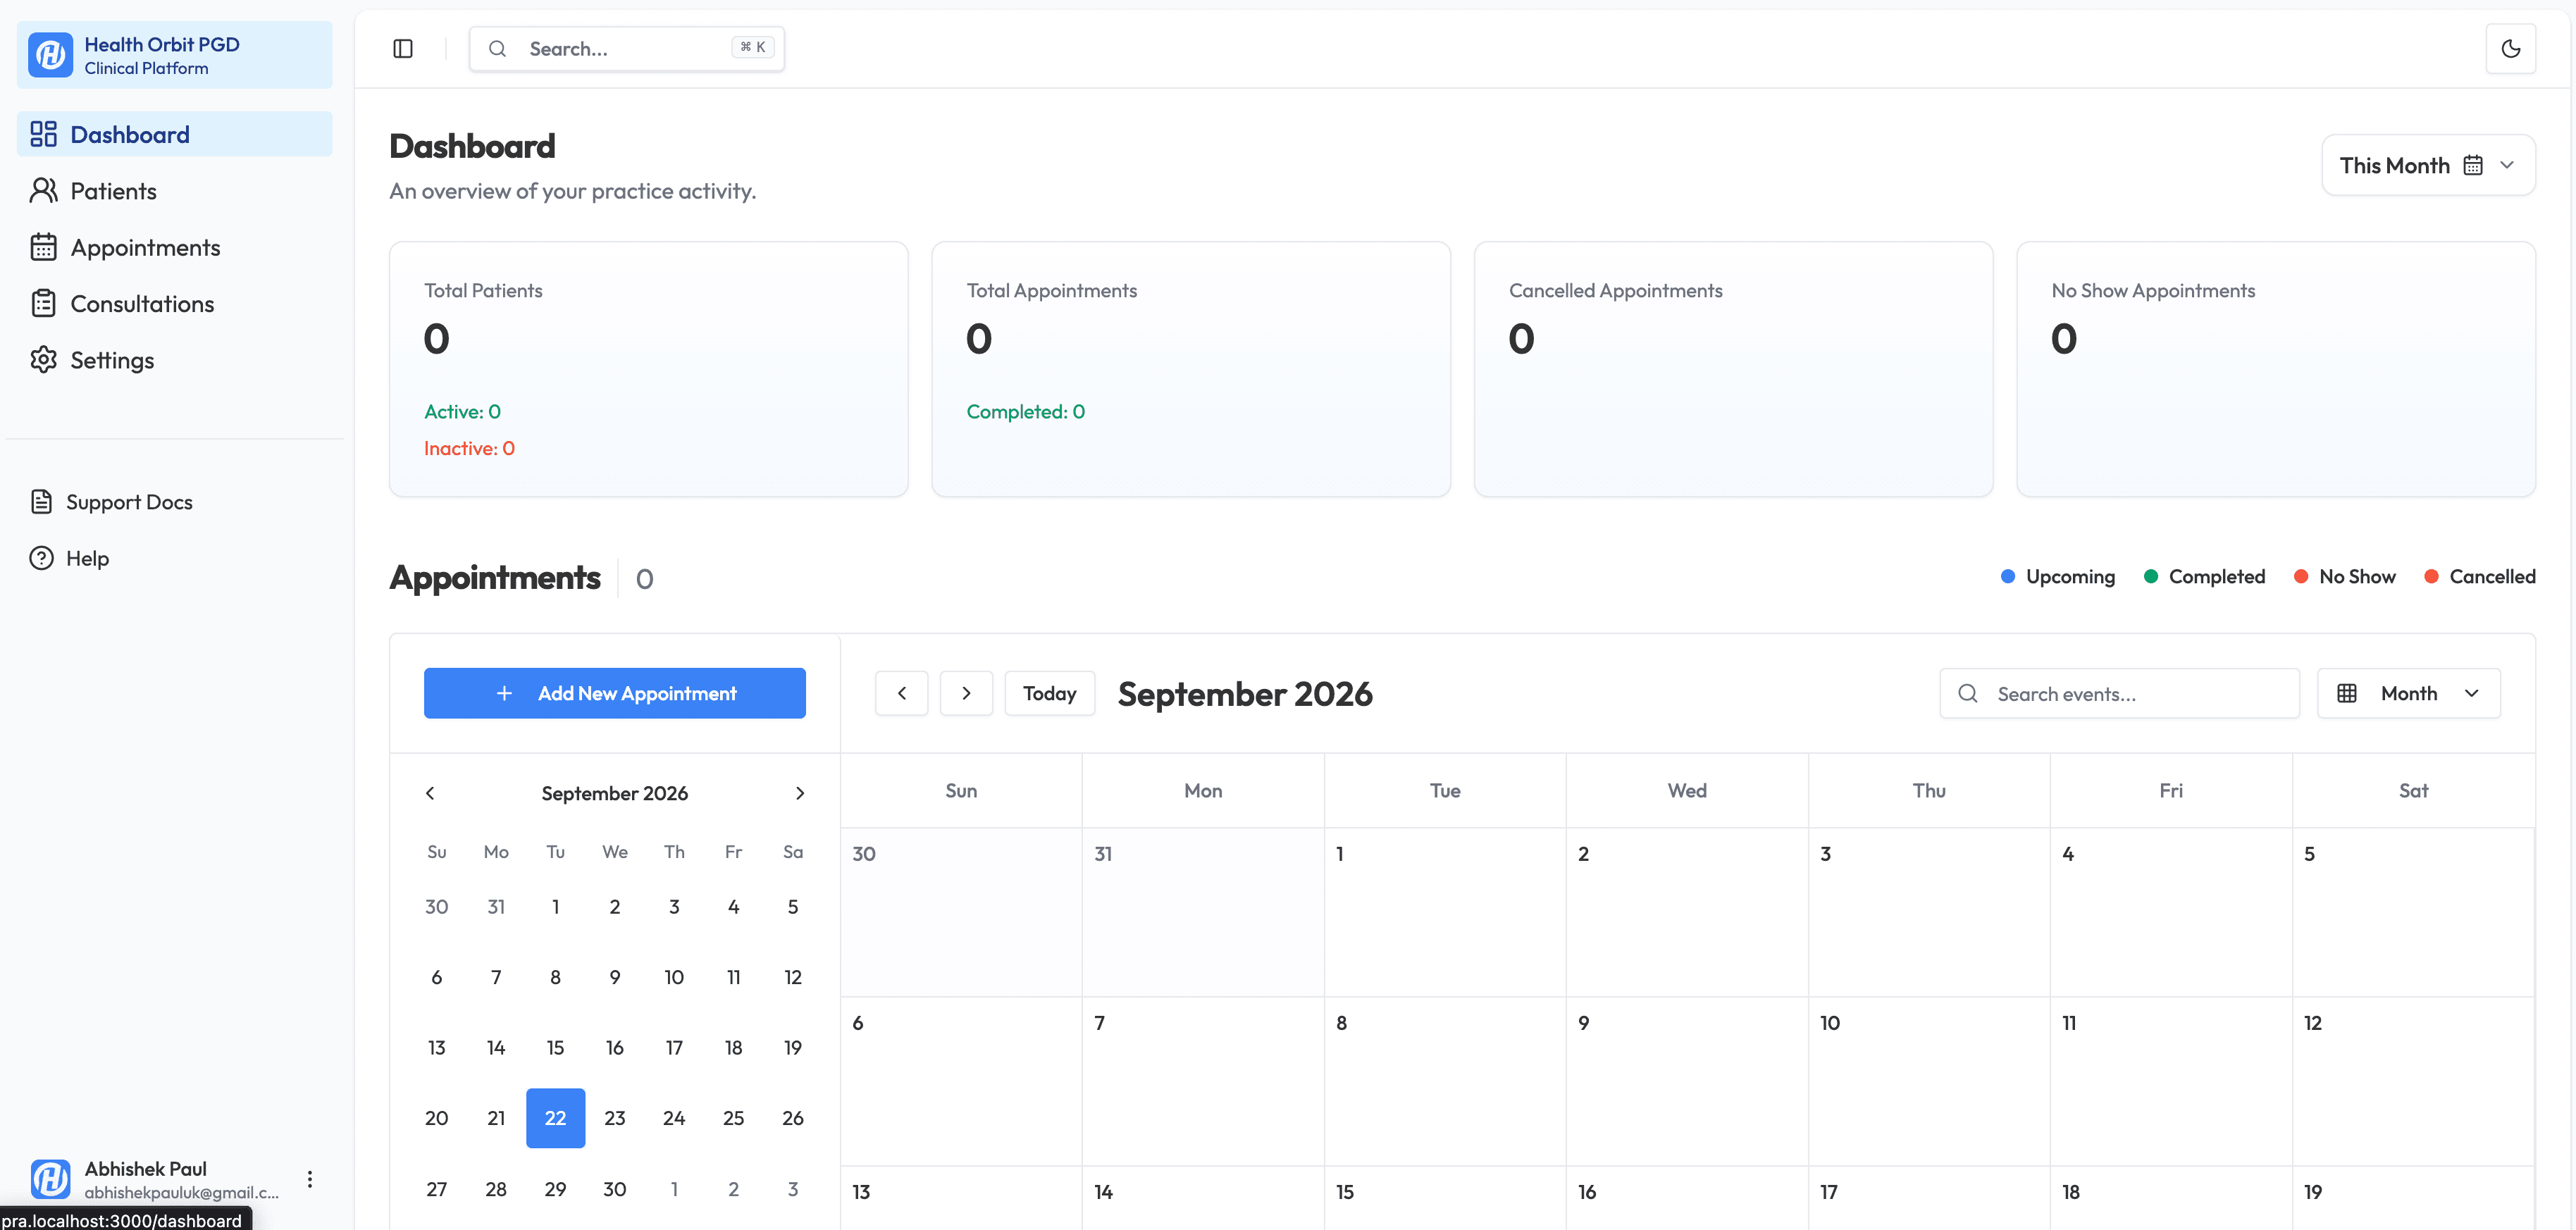This screenshot has width=2576, height=1230.
Task: Switch to dark mode with moon icon
Action: (x=2510, y=49)
